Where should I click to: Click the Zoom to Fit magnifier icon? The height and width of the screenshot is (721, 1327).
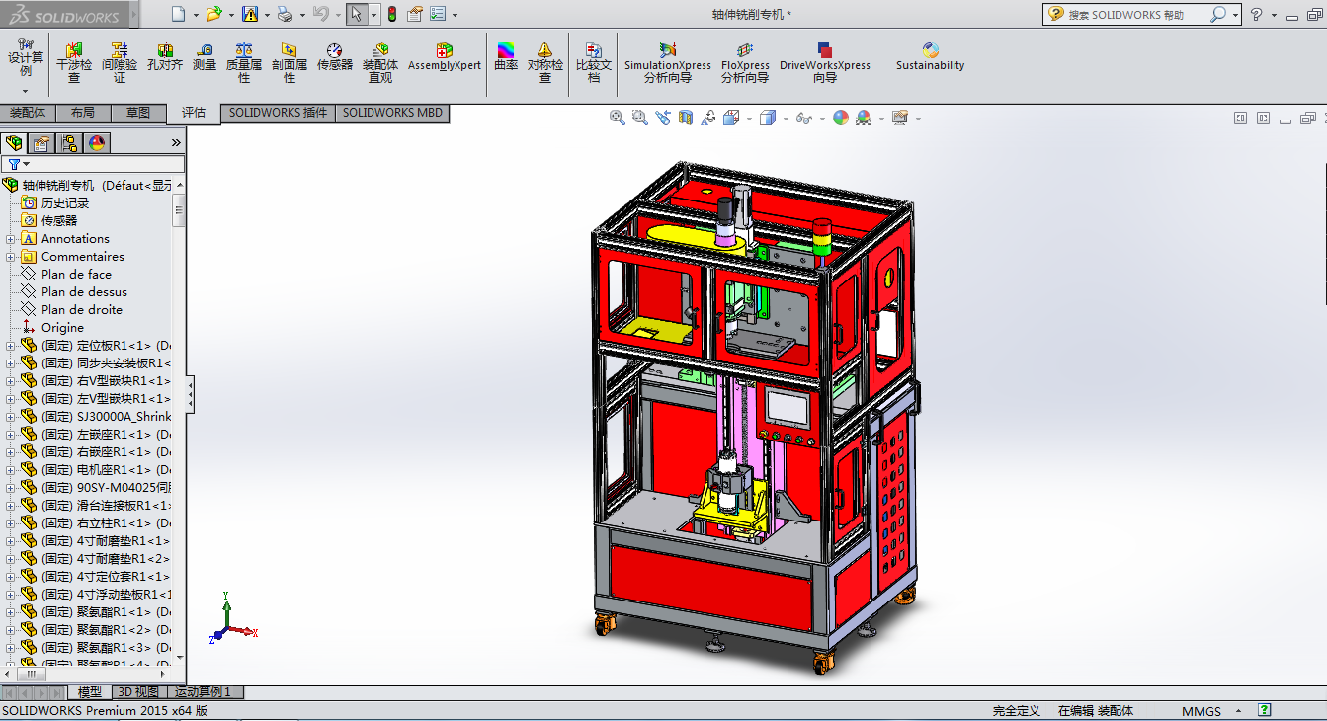click(x=618, y=118)
